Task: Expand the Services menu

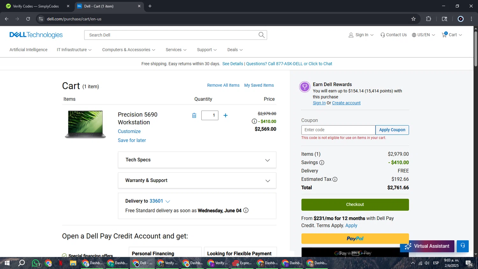Action: [176, 50]
